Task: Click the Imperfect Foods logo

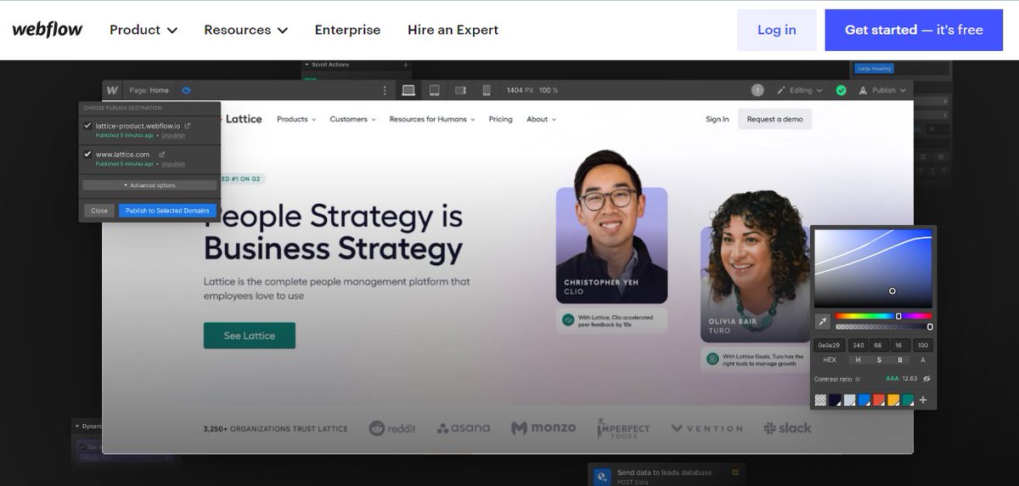Action: tap(624, 428)
